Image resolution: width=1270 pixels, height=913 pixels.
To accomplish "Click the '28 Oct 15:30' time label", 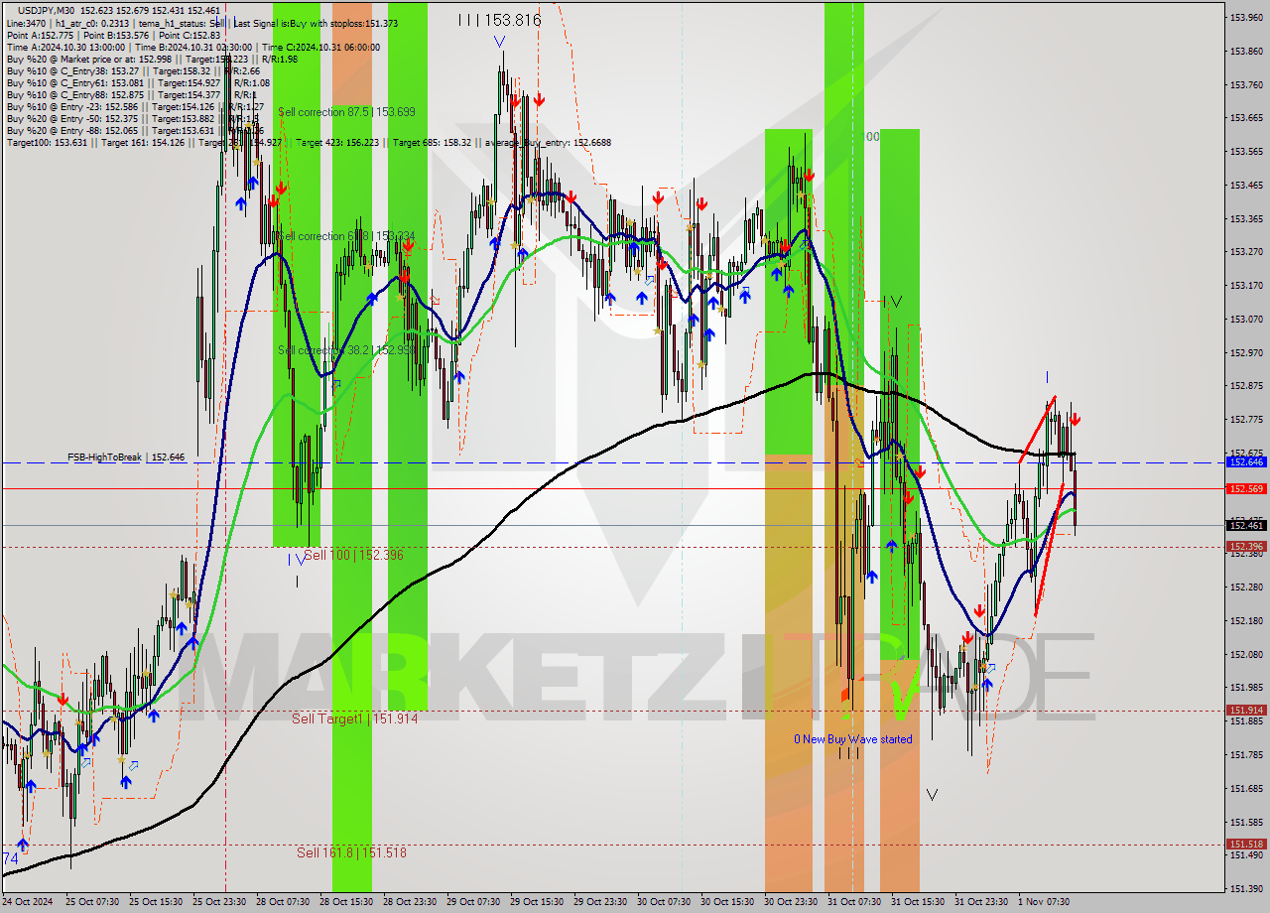I will pos(346,902).
